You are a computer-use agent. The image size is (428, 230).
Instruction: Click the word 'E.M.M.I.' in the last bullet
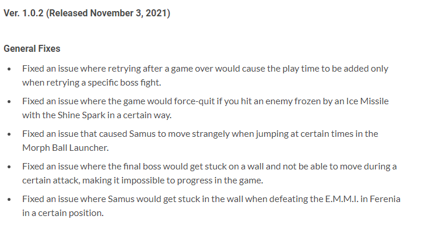click(x=342, y=199)
